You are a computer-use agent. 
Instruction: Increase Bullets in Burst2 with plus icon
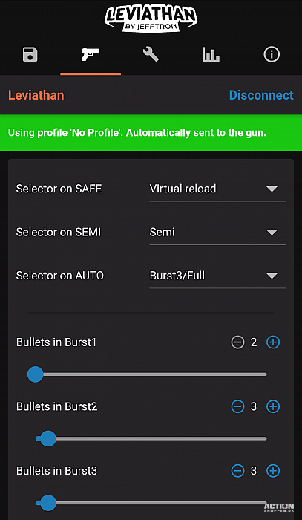tap(273, 406)
